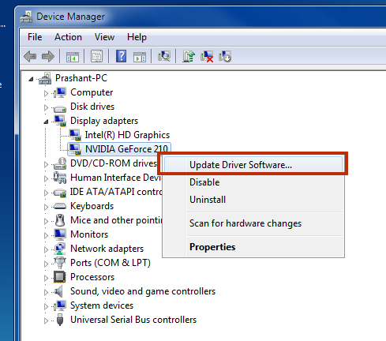This screenshot has height=341, width=386.
Task: Select the Monitors category label
Action: (89, 234)
